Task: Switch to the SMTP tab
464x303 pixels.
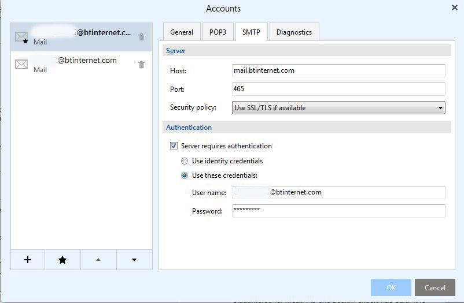Action: 251,32
